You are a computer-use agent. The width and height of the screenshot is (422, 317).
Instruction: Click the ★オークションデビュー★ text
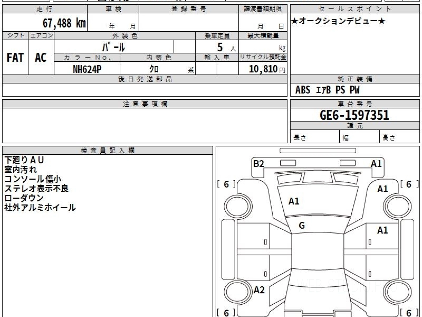(338, 21)
